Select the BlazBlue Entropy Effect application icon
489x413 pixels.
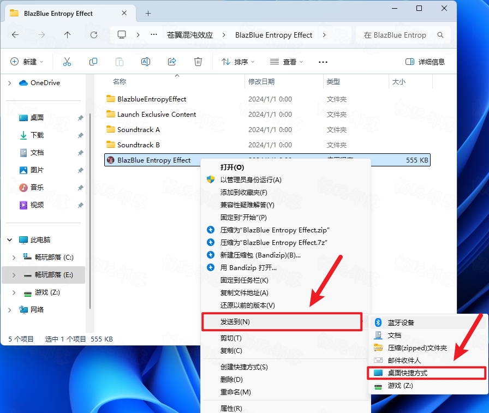tap(110, 160)
